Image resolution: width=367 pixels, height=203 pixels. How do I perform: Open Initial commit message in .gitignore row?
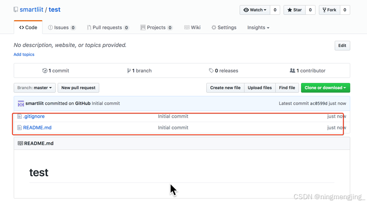173,116
